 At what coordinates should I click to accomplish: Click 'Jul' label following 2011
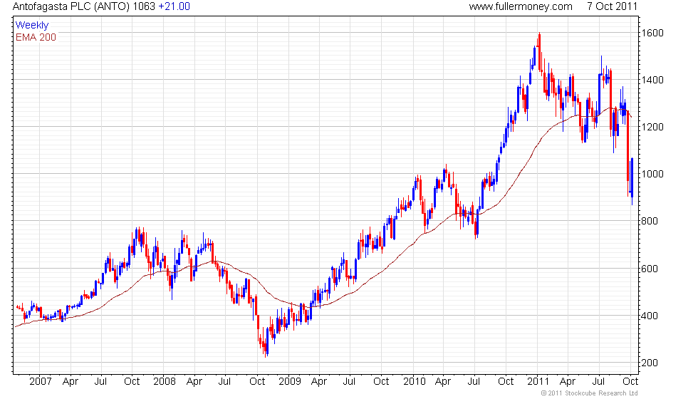598,382
